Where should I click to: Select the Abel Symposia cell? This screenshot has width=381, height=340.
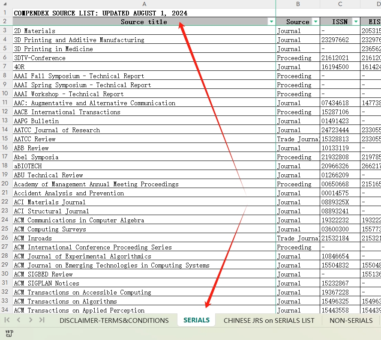pos(144,157)
